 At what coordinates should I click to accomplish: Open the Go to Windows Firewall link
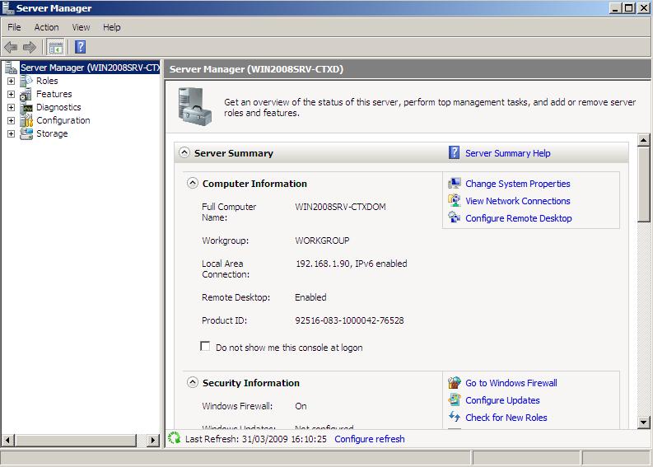click(511, 383)
